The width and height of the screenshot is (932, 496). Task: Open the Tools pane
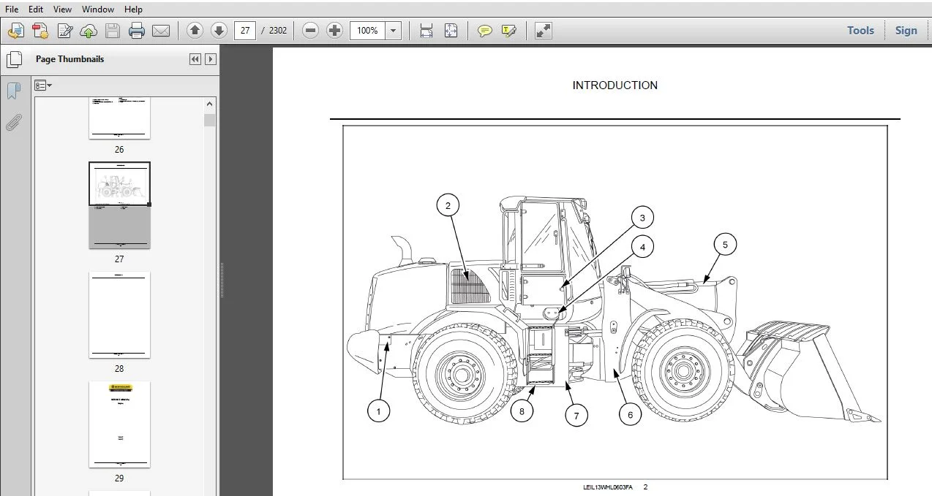pos(860,31)
